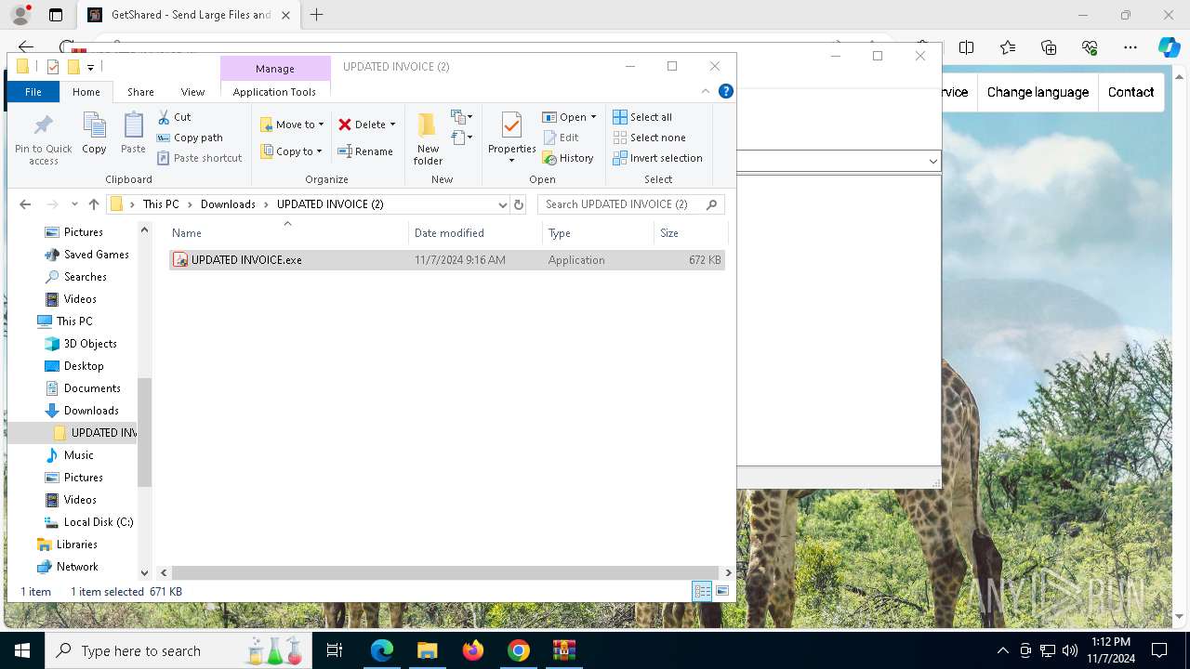The width and height of the screenshot is (1190, 669).
Task: Switch to Home ribbon tab
Action: coord(86,92)
